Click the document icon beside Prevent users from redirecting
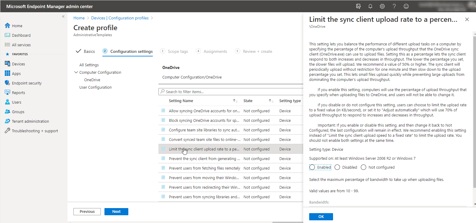The height and width of the screenshot is (223, 476). point(163,187)
